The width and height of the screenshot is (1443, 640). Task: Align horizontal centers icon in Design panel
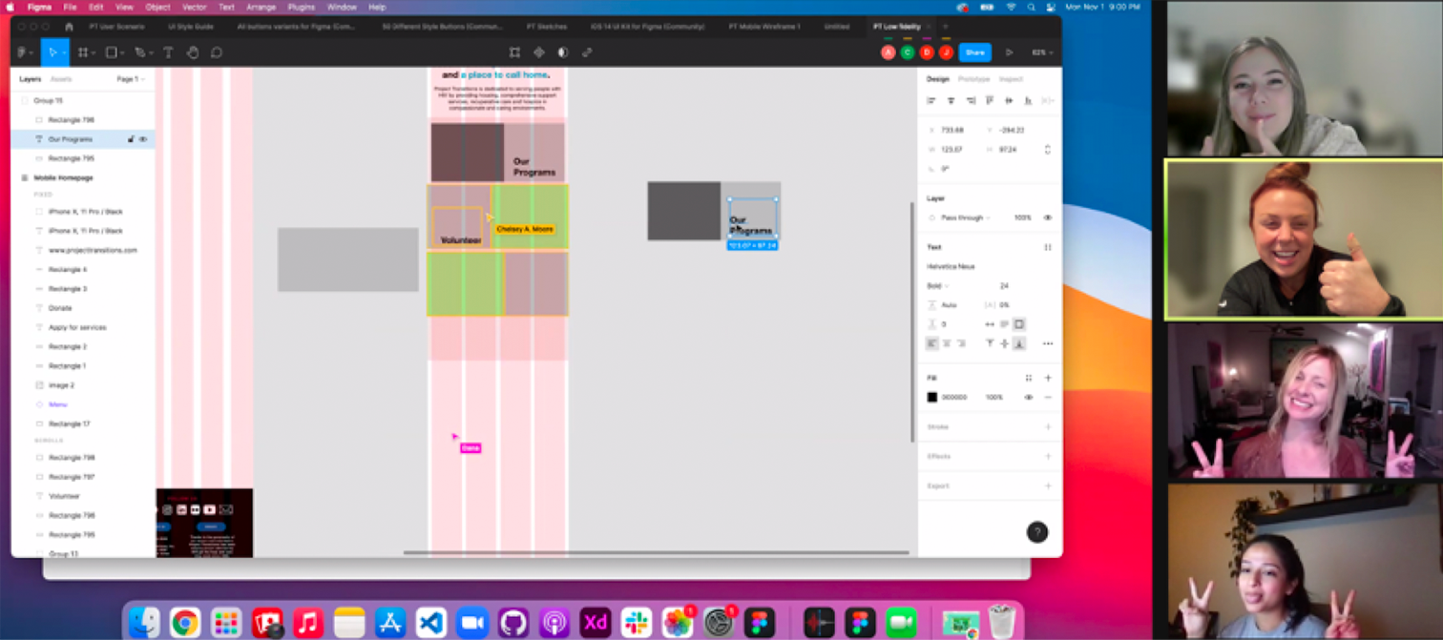pyautogui.click(x=952, y=100)
